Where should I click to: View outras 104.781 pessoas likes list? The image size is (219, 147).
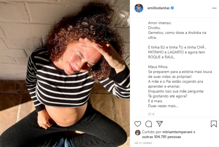(161, 137)
